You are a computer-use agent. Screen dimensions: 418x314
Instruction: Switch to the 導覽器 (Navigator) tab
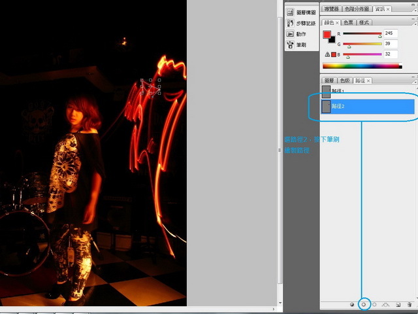(x=331, y=9)
